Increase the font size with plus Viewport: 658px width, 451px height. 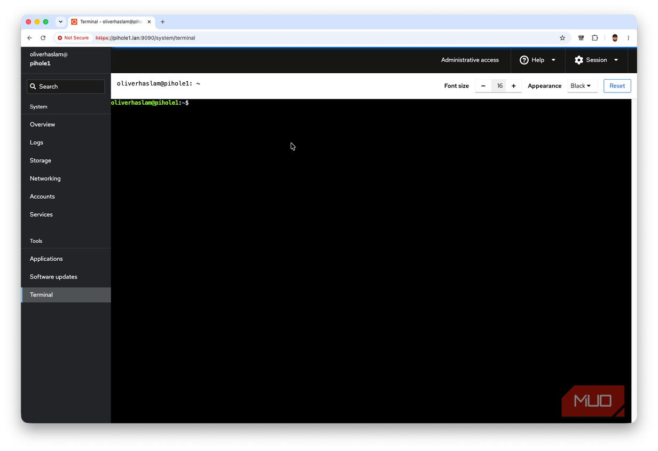(x=514, y=86)
